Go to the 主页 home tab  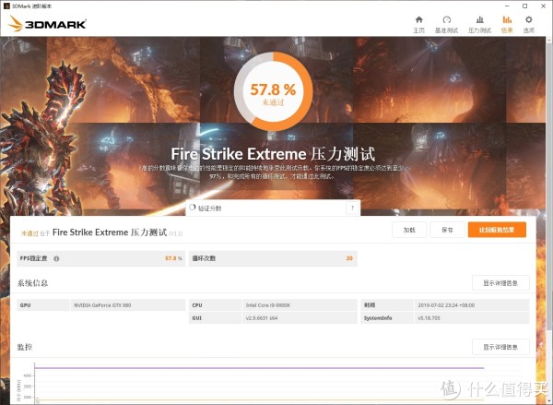tap(419, 24)
